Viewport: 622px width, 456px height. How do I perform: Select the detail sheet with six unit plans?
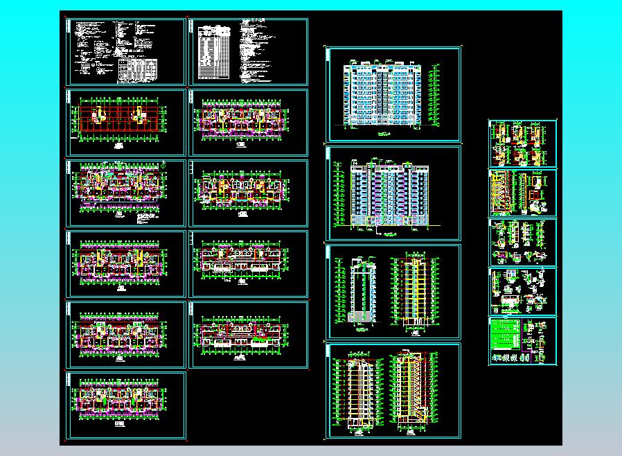(x=522, y=143)
